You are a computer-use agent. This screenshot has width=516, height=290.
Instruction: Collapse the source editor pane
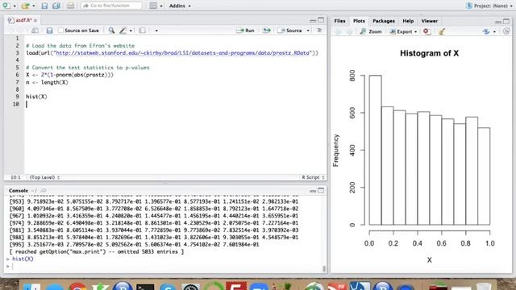coord(313,20)
